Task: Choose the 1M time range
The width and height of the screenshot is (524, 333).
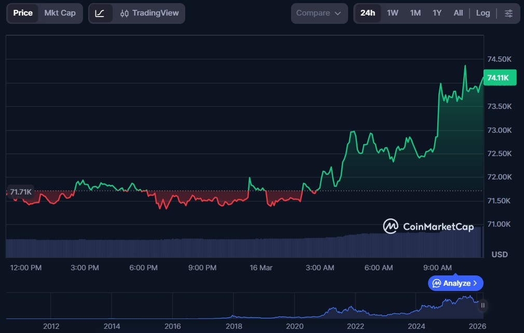Action: 415,13
